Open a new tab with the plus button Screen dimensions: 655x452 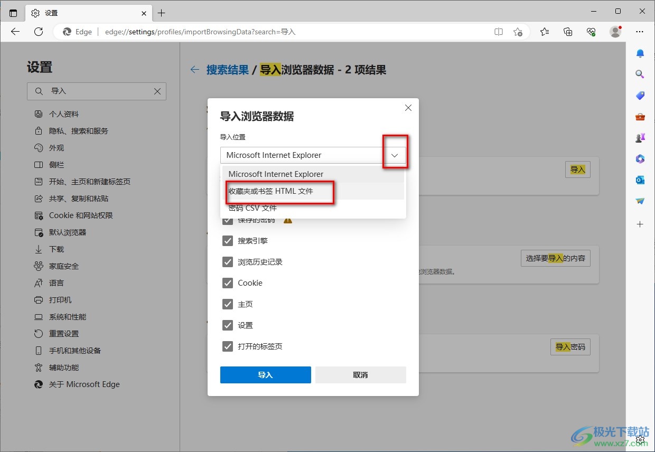click(x=162, y=13)
